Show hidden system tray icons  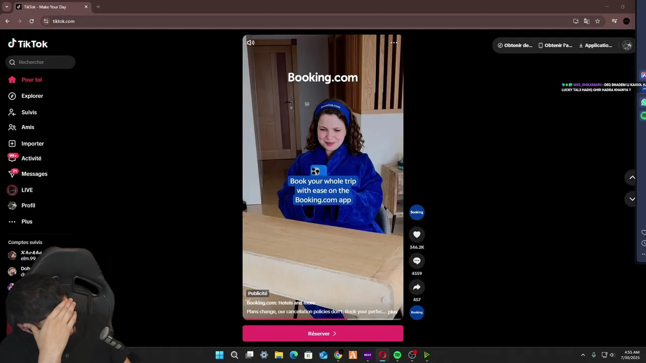click(x=583, y=355)
